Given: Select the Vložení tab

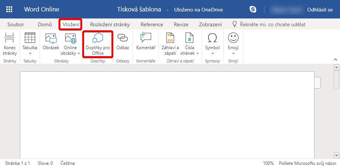Looking at the screenshot, I should (x=71, y=24).
